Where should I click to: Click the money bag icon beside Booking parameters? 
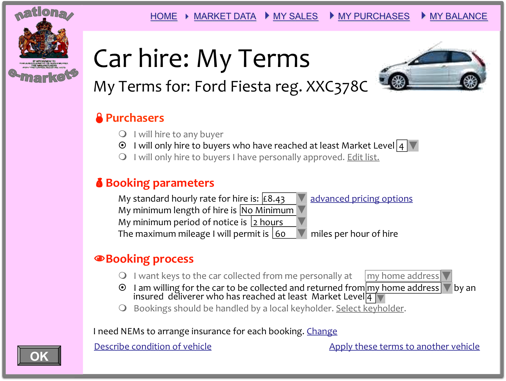(x=99, y=183)
